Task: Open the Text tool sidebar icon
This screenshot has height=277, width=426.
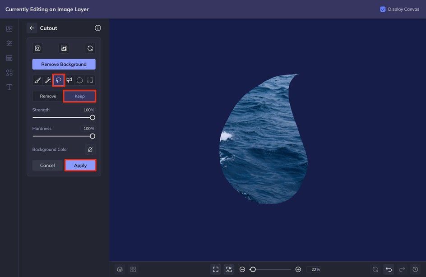Action: tap(9, 87)
